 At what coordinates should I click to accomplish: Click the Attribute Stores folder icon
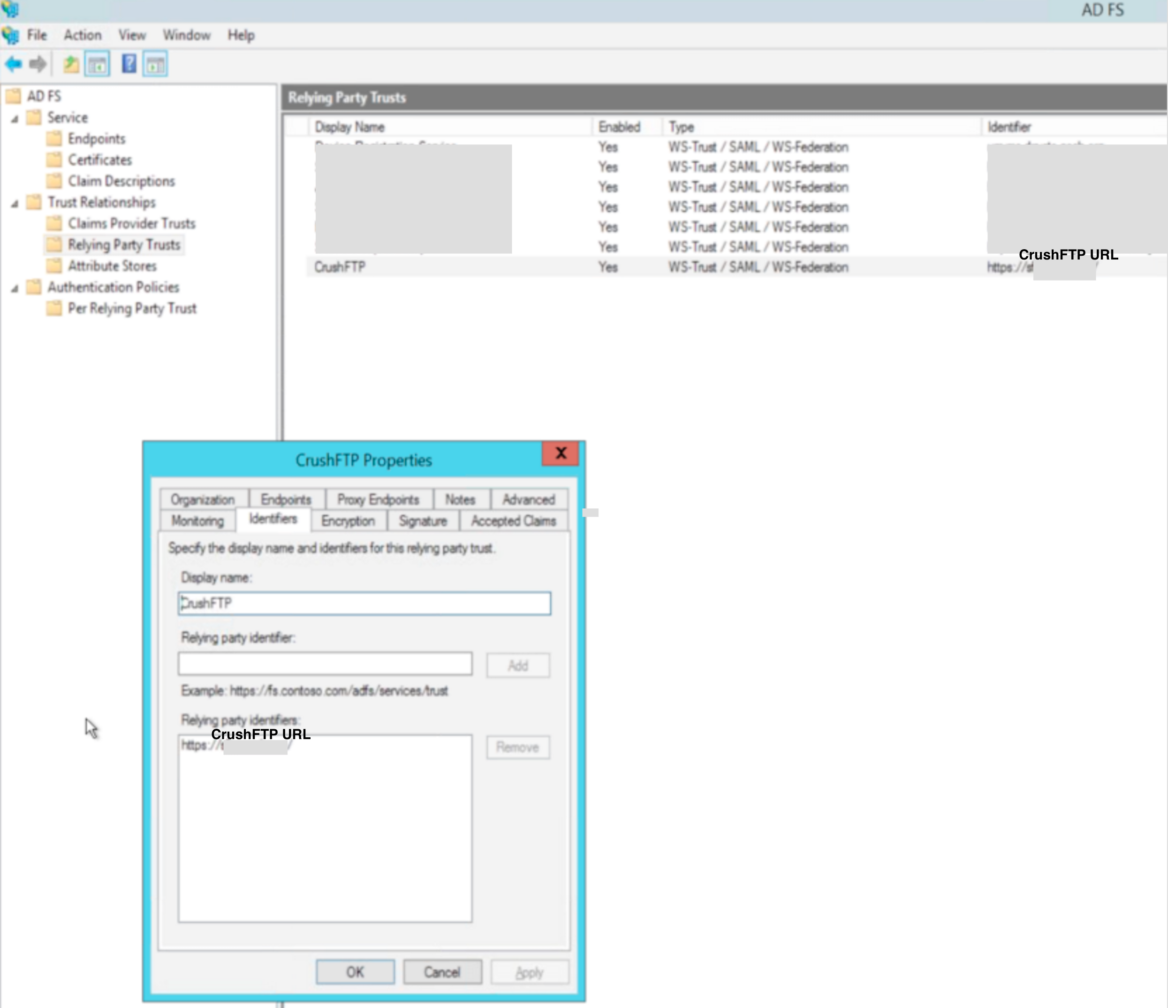(x=55, y=266)
